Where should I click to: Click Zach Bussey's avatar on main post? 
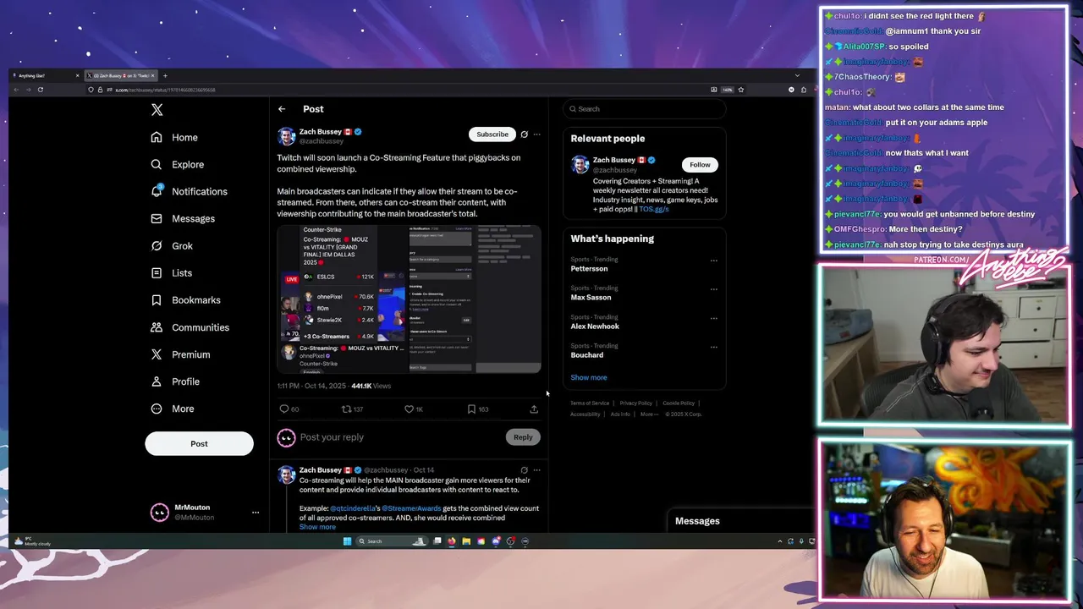click(x=287, y=137)
